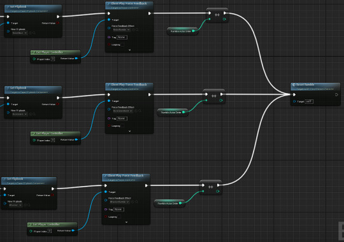Screen dimensions: 344x242
Task: Click exec output pin of top Set Flipbook node
Action: 58,17
